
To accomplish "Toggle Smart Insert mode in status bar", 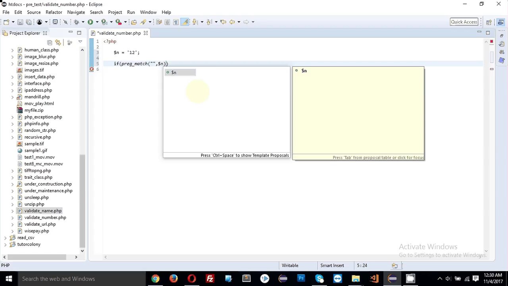I will tap(332, 265).
